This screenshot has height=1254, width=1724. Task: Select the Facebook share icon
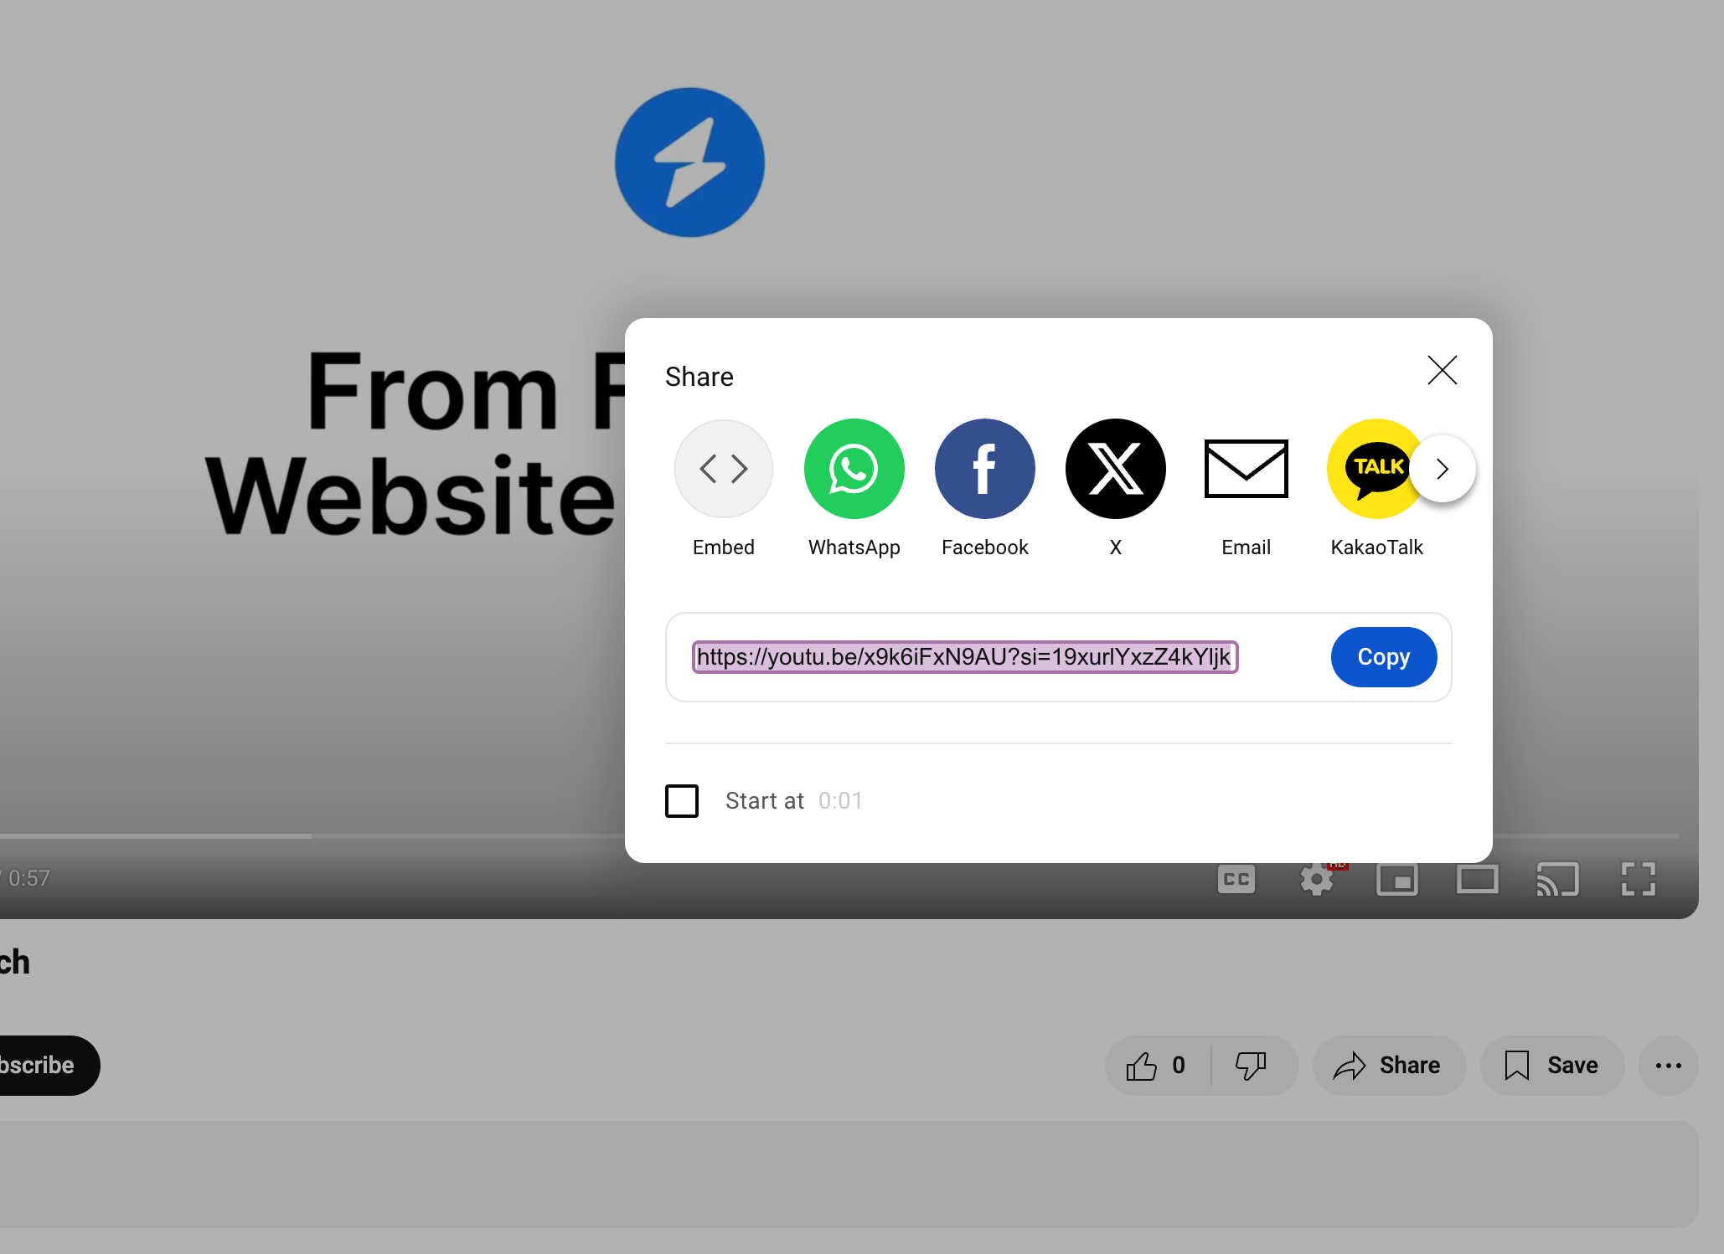pos(985,468)
